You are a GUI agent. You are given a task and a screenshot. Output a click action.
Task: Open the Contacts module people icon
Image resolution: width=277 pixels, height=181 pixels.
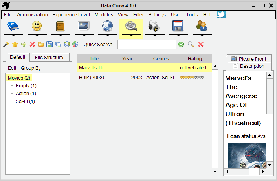tap(202, 26)
